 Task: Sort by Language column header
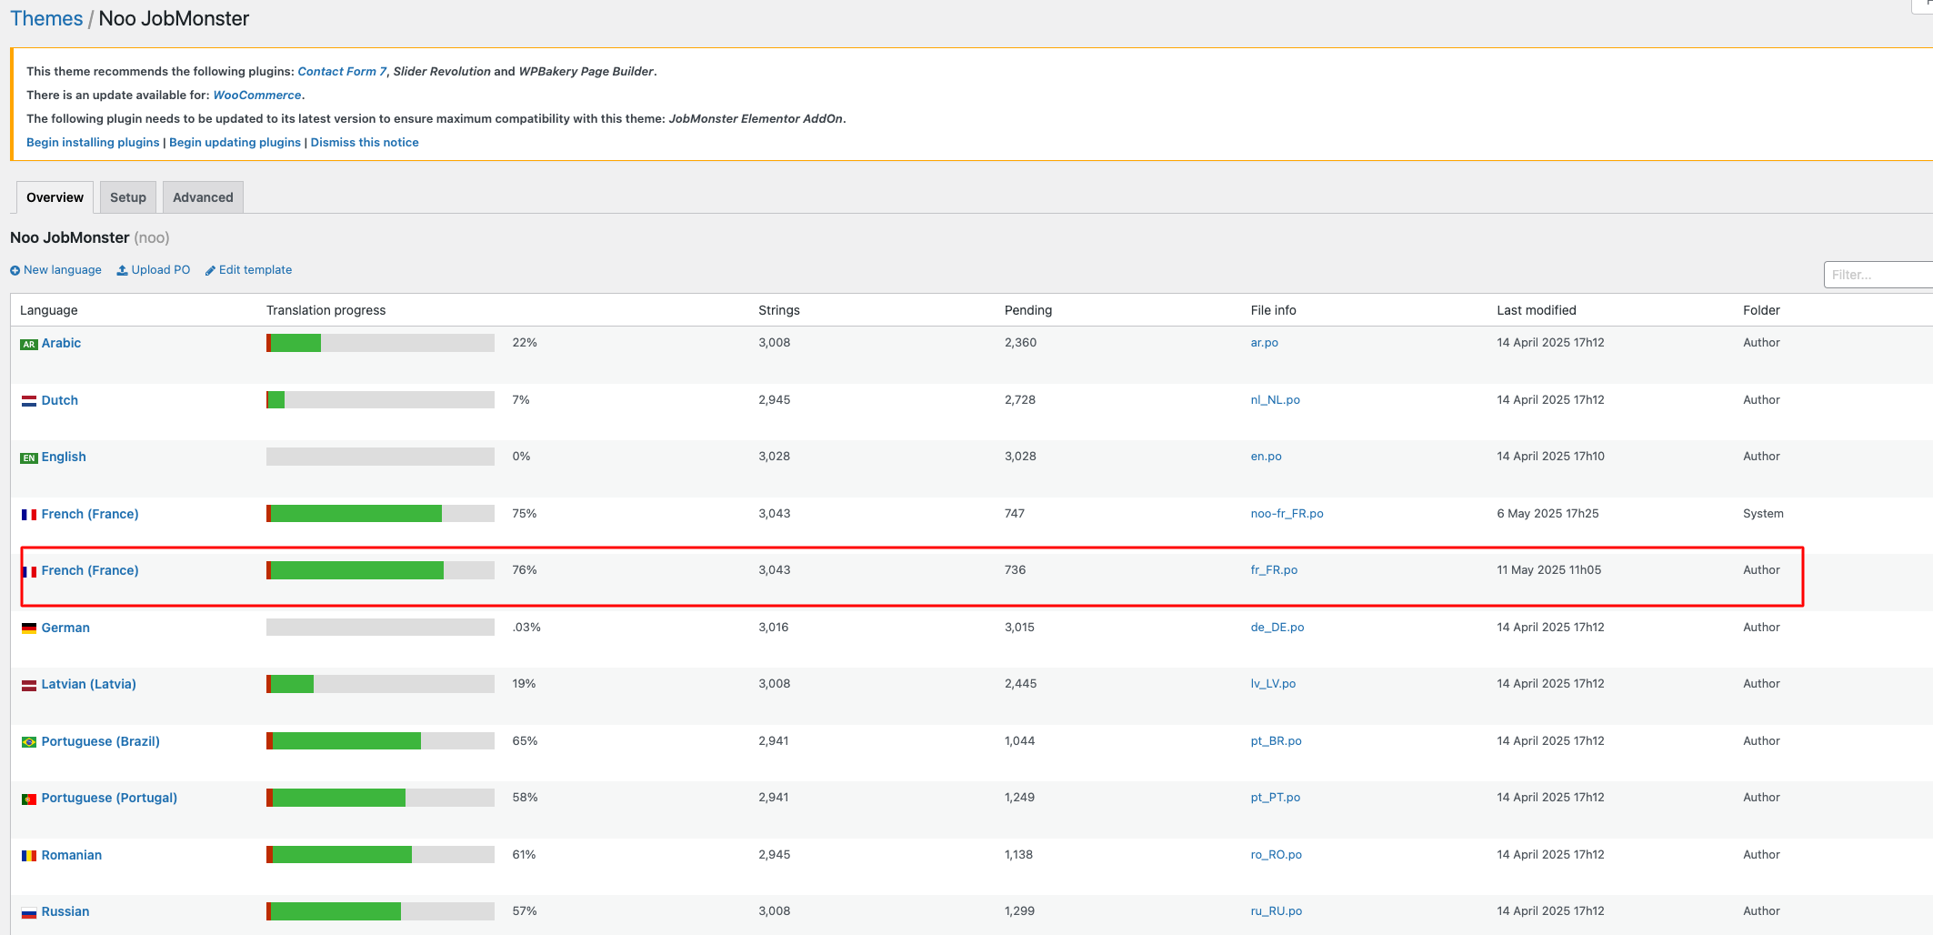click(49, 310)
